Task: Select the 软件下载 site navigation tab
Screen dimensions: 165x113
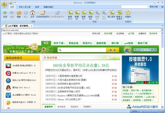Action: 59,43
